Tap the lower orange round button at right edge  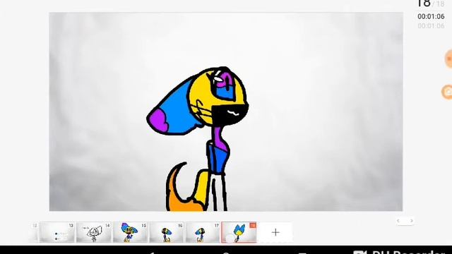pyautogui.click(x=448, y=92)
